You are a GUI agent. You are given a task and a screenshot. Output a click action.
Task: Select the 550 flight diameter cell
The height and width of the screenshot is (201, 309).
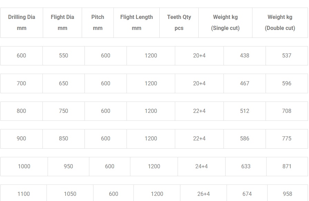coord(63,55)
